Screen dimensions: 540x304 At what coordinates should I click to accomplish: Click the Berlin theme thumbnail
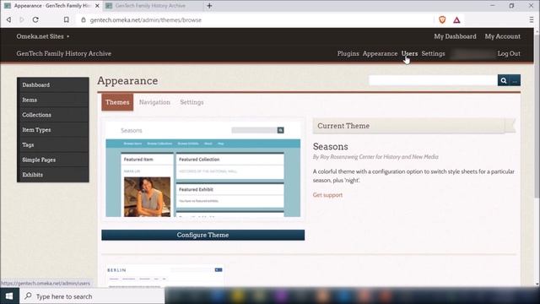165,276
